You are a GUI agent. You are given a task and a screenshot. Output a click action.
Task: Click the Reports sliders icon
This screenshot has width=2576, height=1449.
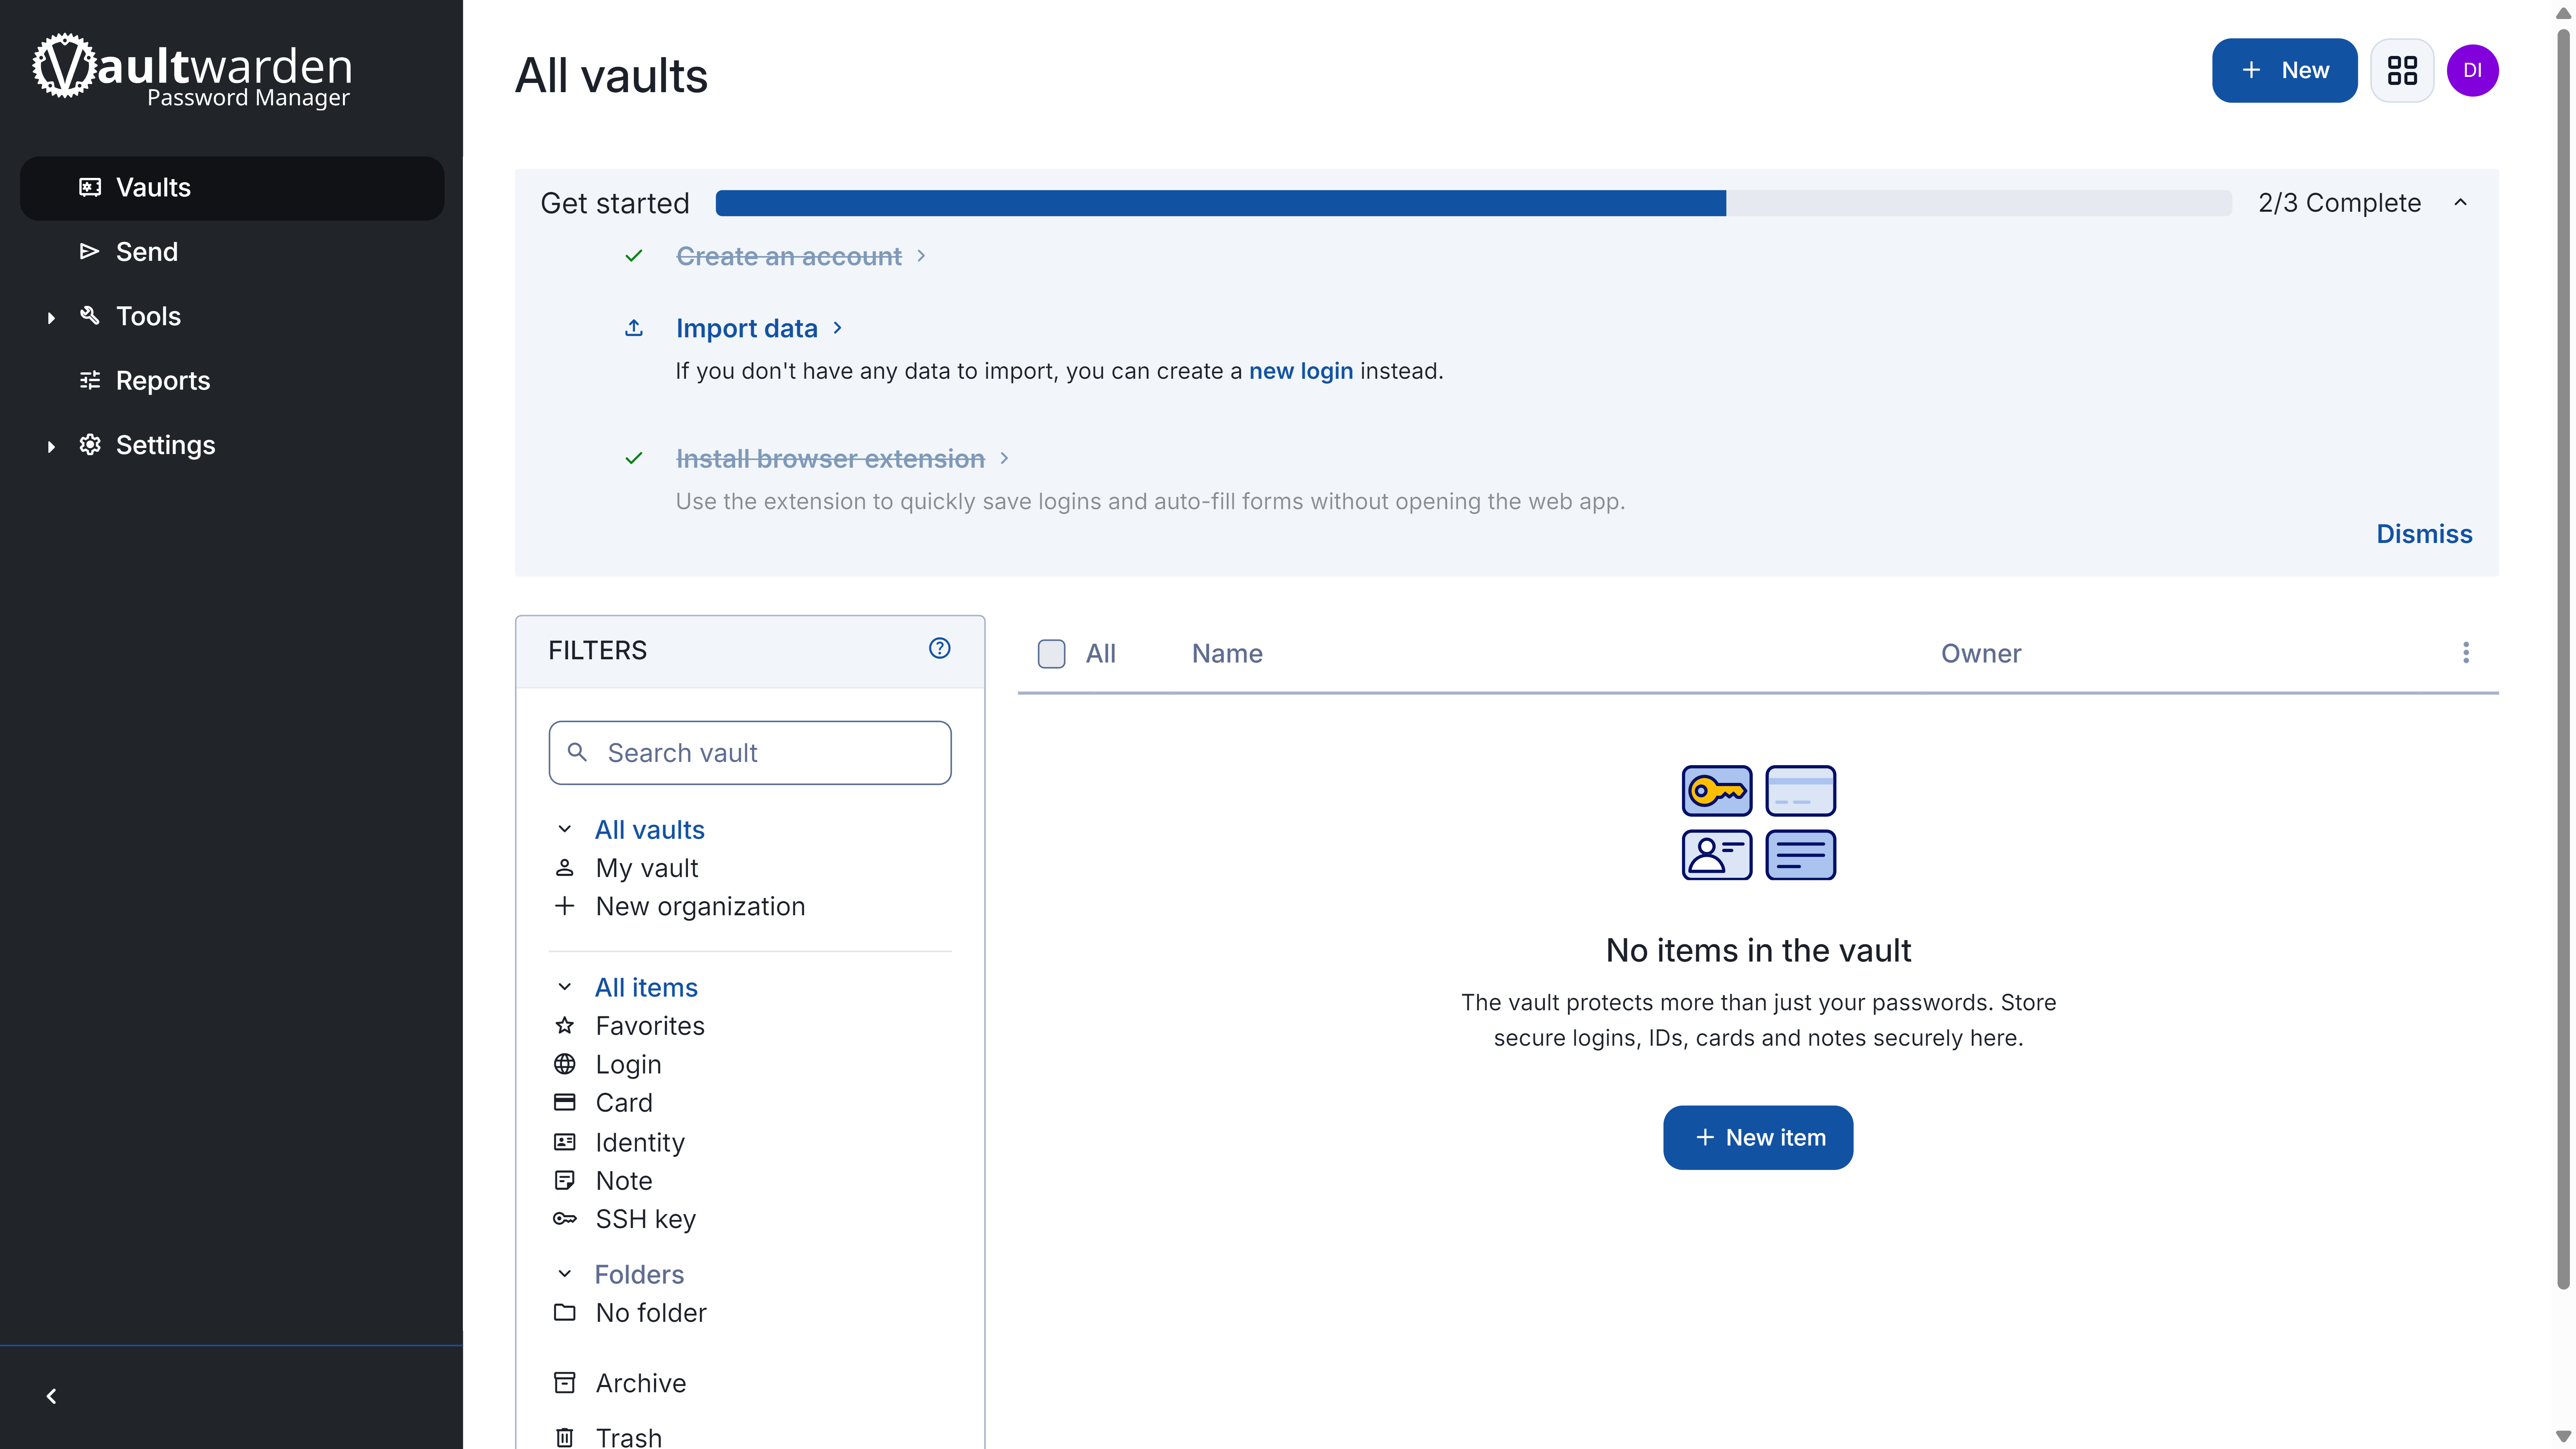[x=90, y=380]
